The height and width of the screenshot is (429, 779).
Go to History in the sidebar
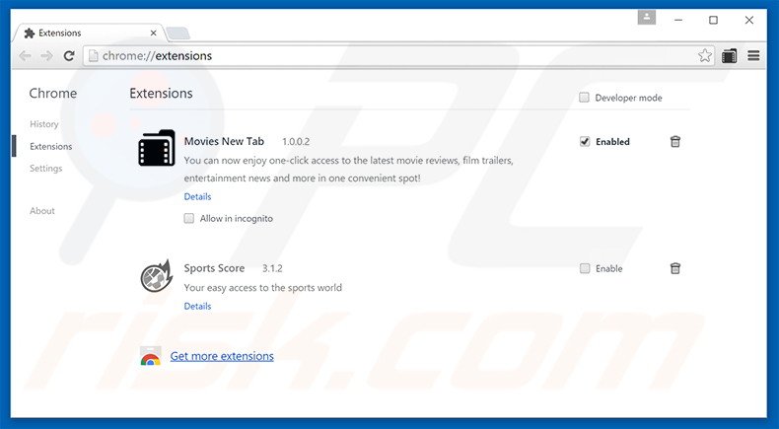(x=43, y=124)
